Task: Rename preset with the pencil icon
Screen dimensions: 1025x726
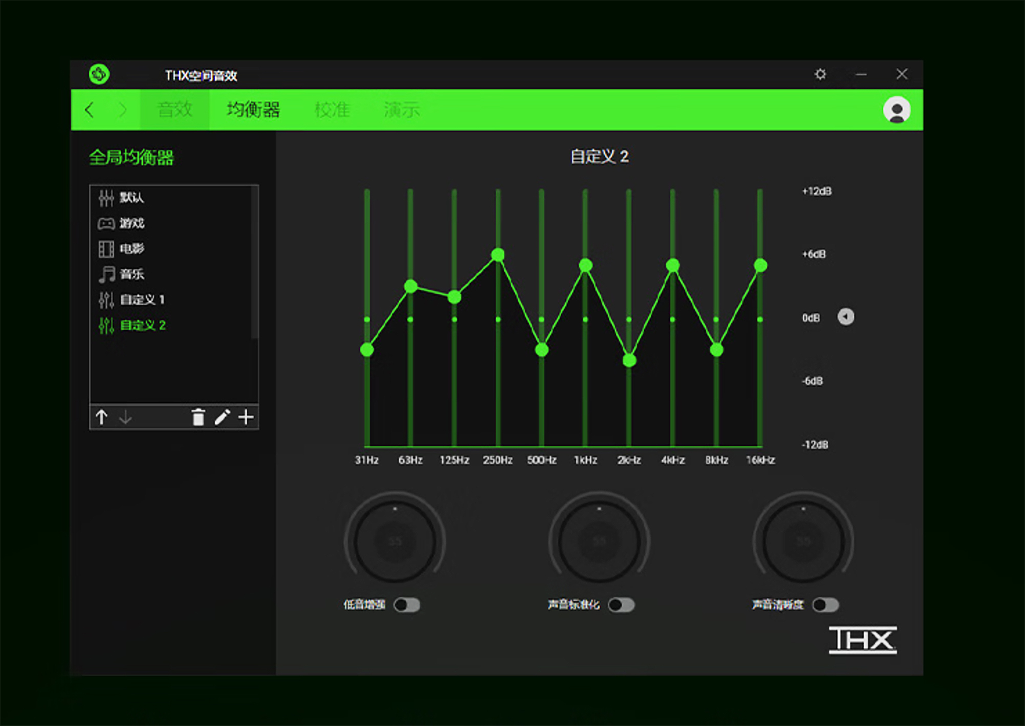Action: pos(222,417)
